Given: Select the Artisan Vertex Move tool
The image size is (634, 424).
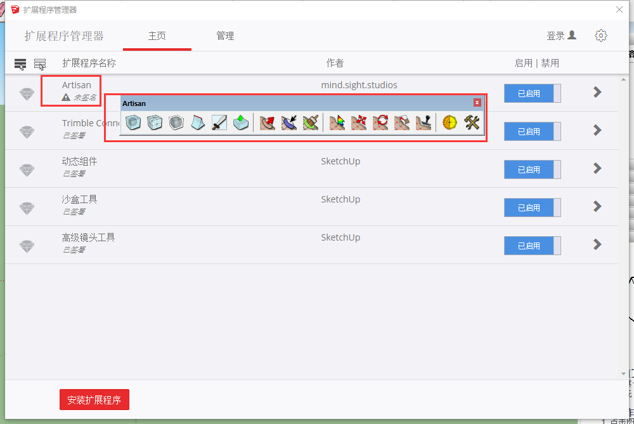Looking at the screenshot, I should pyautogui.click(x=359, y=123).
